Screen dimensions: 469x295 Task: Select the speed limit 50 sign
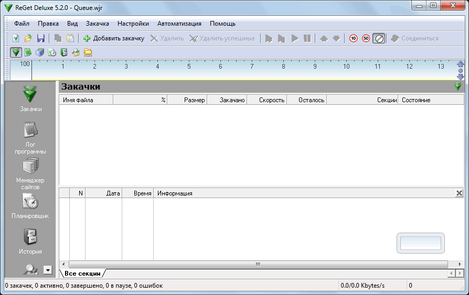click(x=366, y=38)
